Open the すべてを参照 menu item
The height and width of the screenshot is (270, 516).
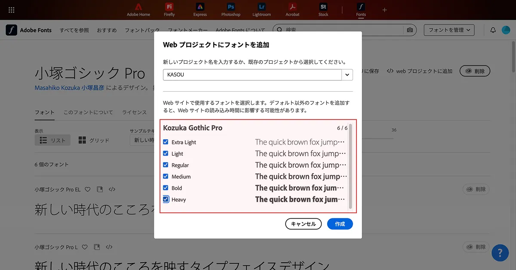pos(74,30)
